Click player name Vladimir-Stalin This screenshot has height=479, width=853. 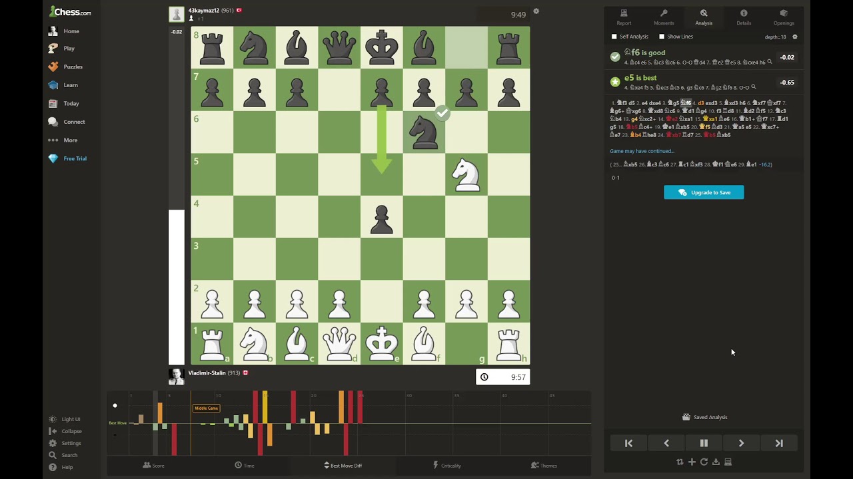(207, 373)
